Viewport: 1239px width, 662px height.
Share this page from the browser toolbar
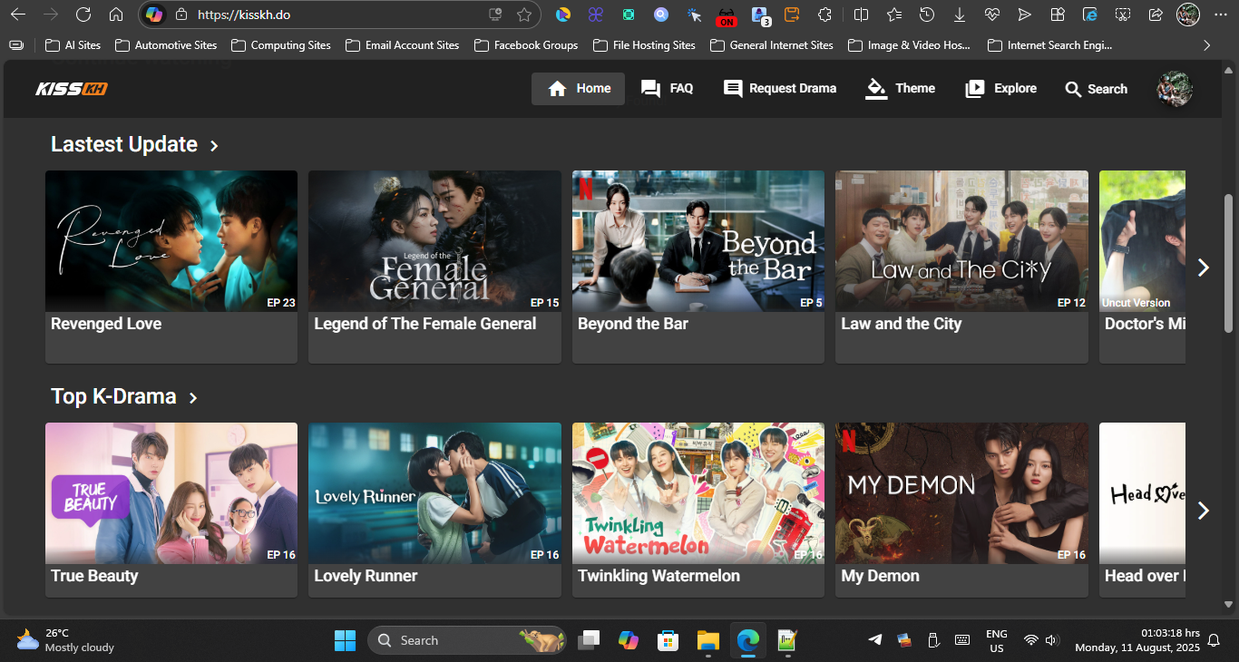click(1156, 15)
